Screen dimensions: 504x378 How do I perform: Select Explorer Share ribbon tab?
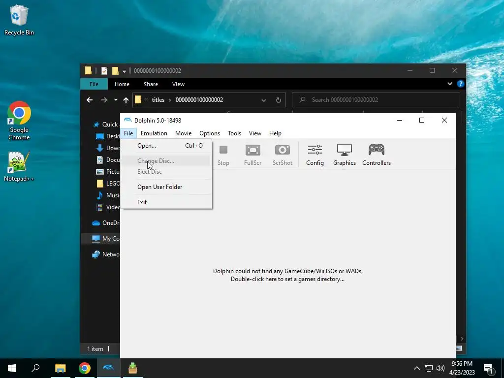(151, 84)
